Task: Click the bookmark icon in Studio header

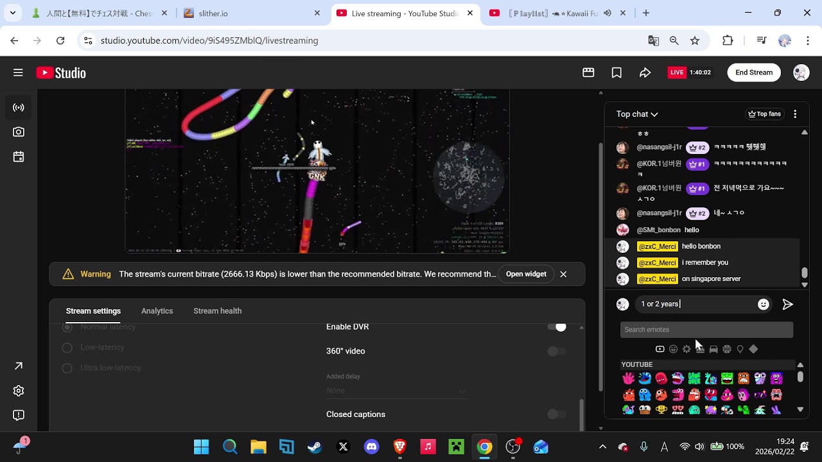Action: tap(616, 73)
